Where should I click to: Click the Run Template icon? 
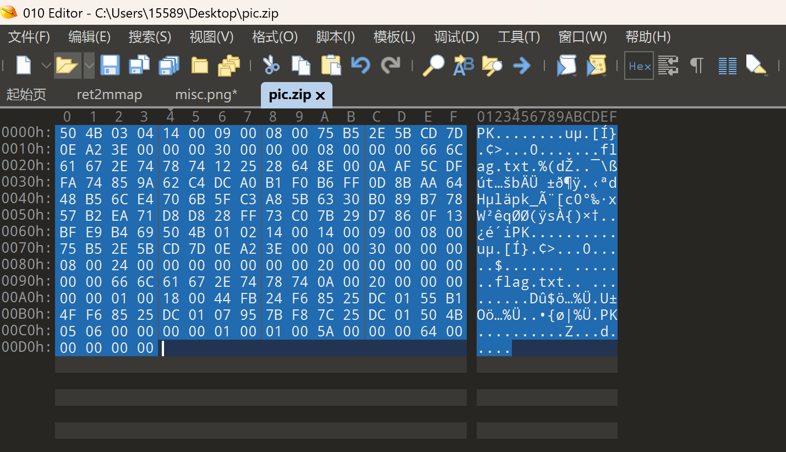597,66
